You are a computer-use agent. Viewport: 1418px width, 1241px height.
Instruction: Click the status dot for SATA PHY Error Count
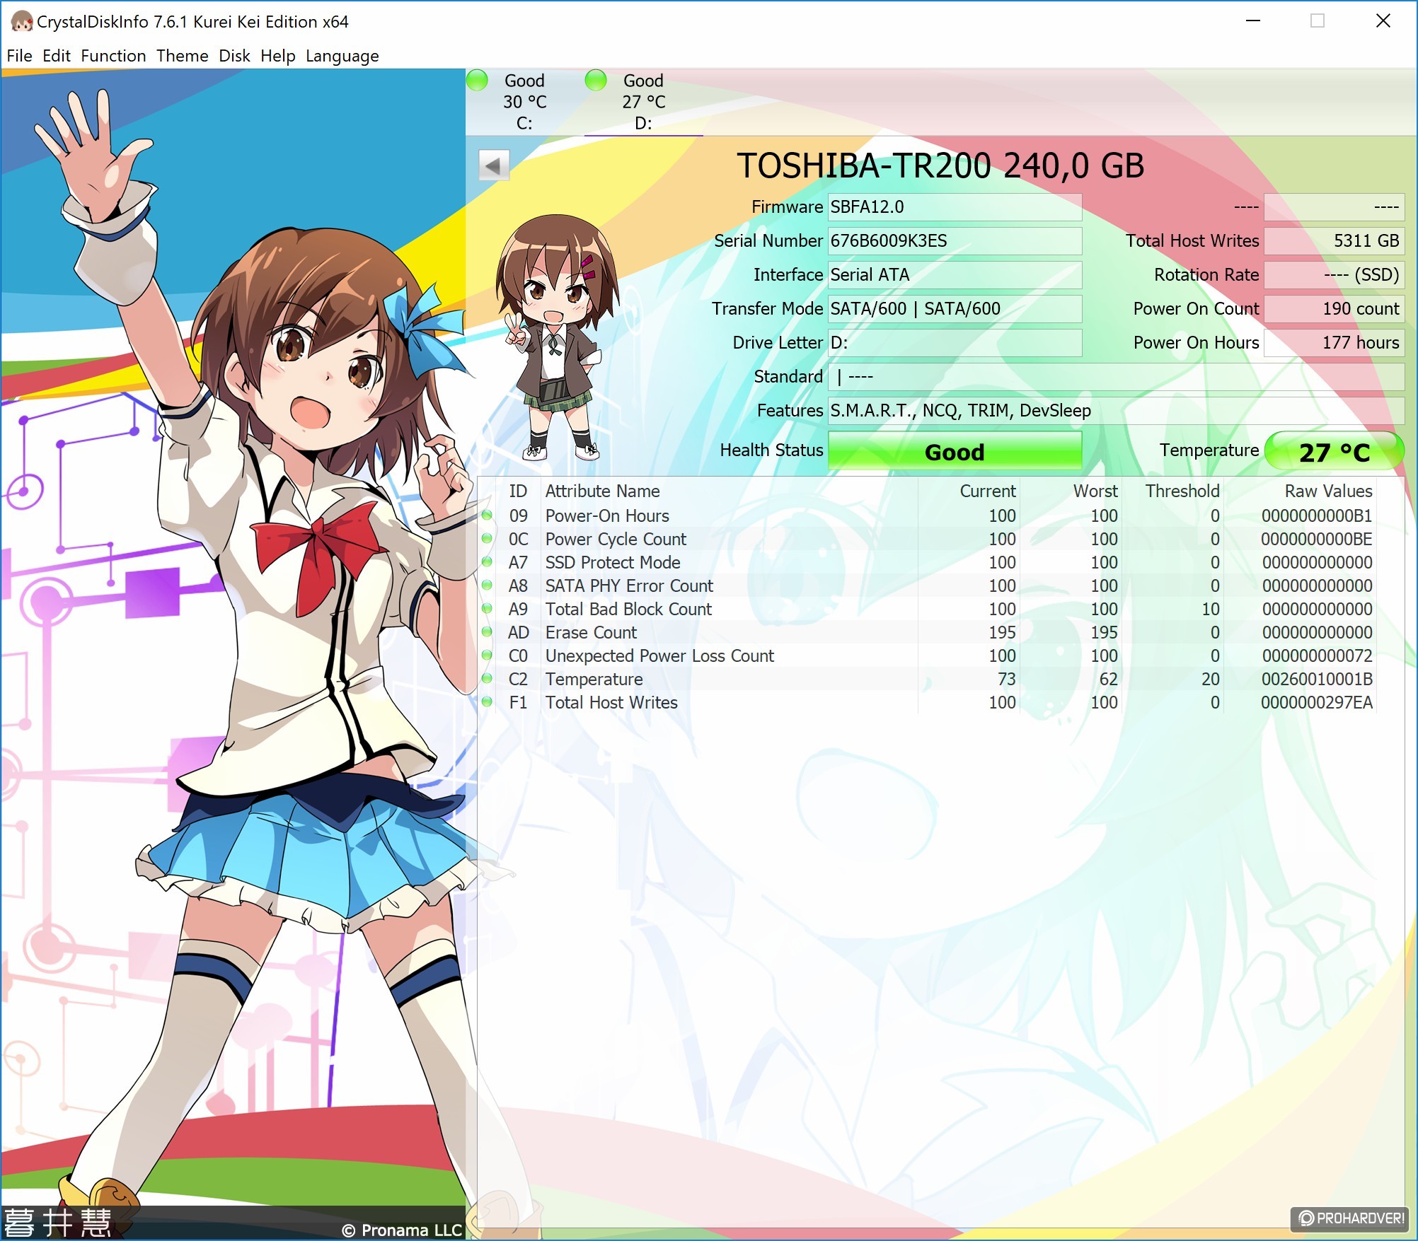pos(487,585)
